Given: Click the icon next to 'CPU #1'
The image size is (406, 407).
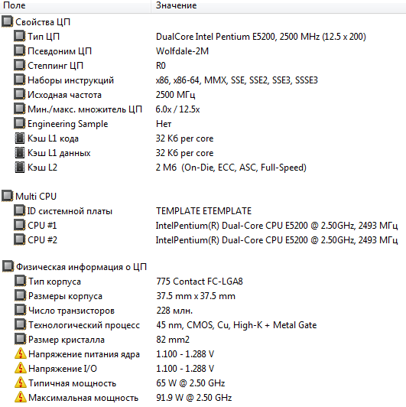Looking at the screenshot, I should click(x=19, y=225).
